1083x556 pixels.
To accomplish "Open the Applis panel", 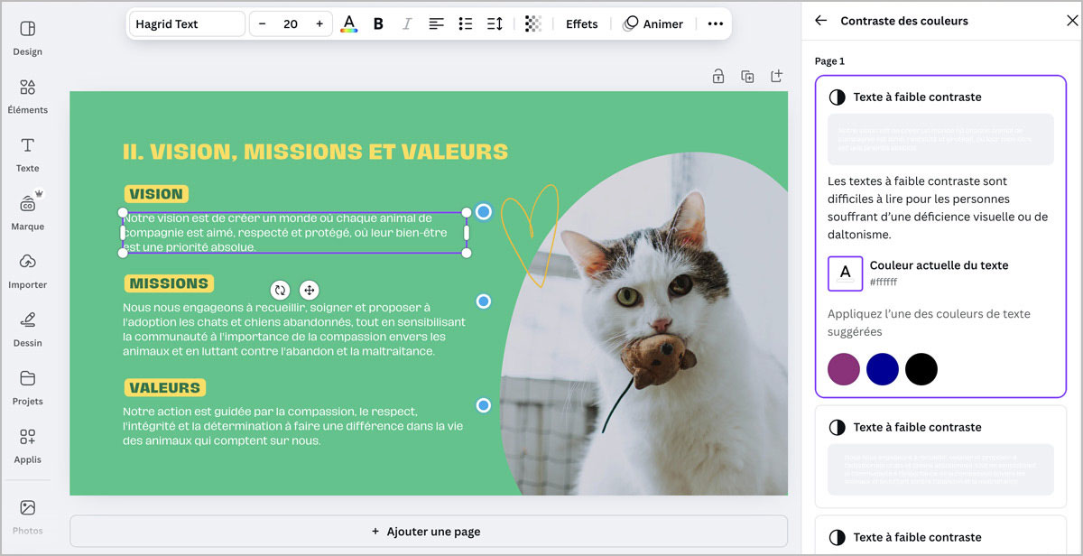I will (27, 446).
